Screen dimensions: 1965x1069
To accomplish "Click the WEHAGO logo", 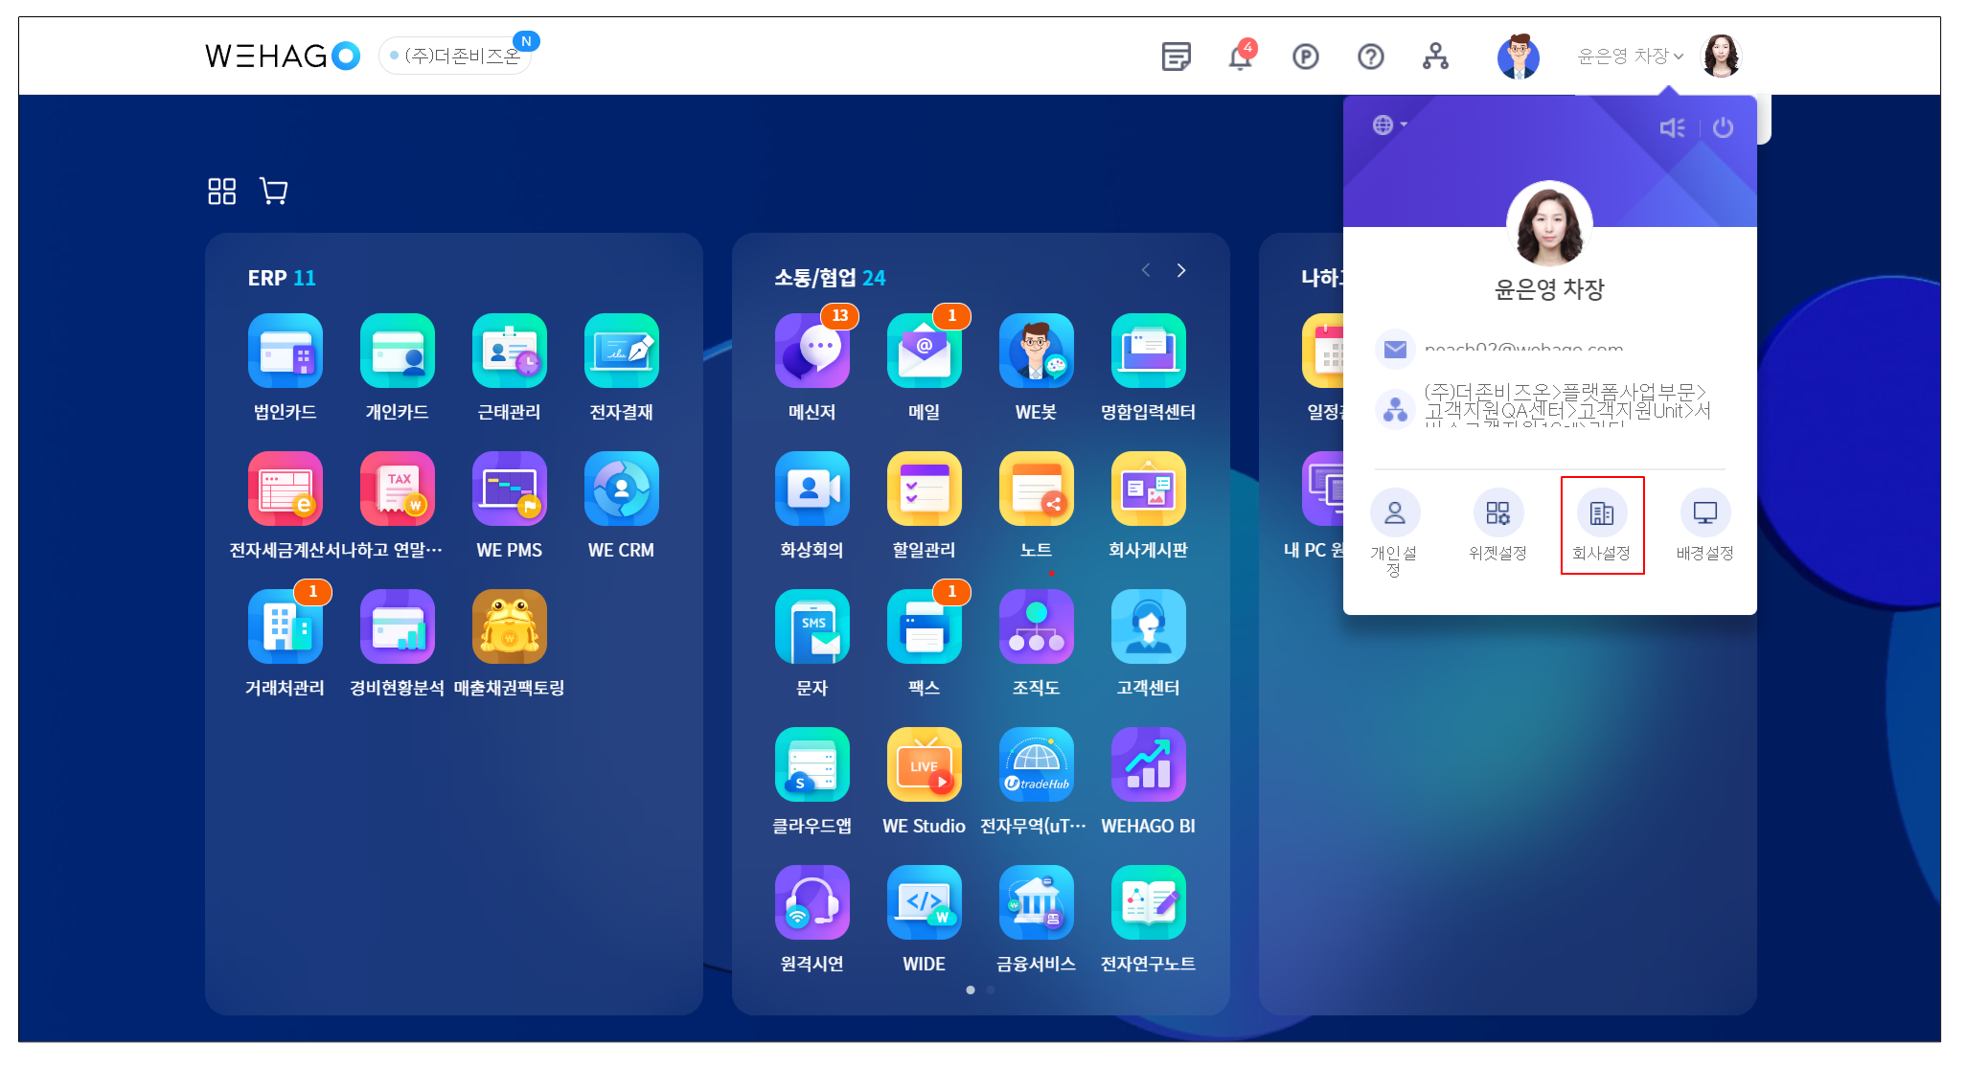I will point(282,57).
